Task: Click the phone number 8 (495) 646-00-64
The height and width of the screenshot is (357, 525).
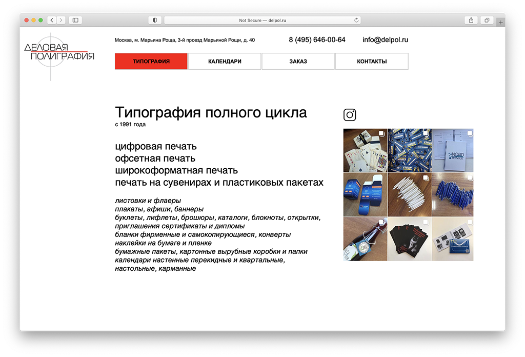Action: 317,40
